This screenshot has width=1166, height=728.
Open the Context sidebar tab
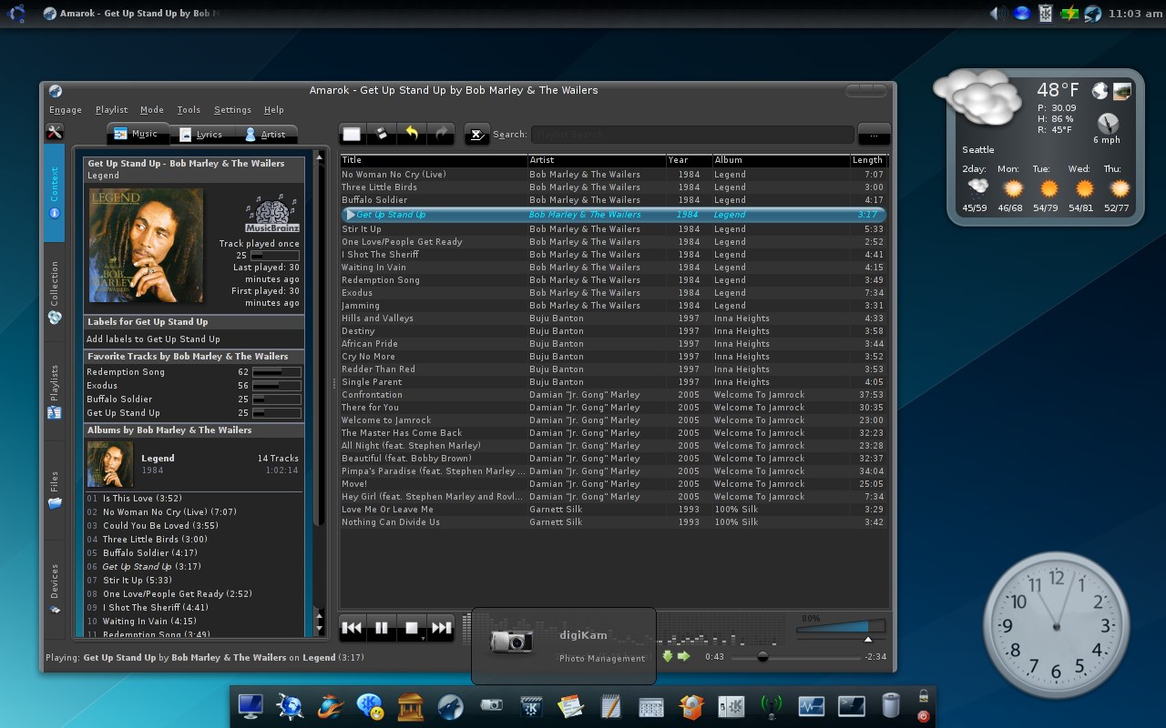point(54,192)
